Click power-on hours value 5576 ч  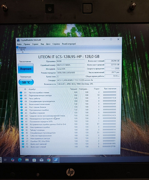pyautogui.click(x=112, y=76)
